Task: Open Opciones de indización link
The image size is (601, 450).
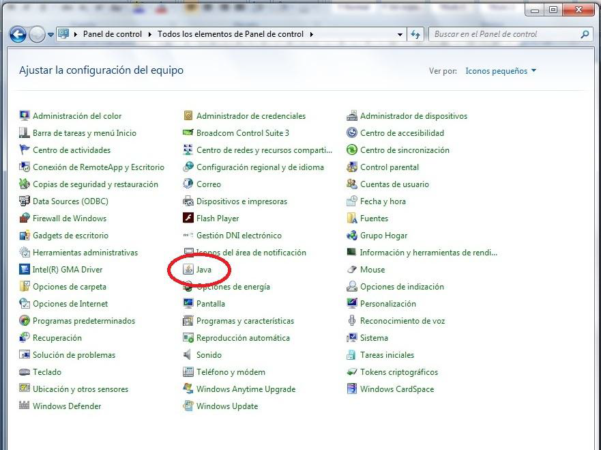Action: point(402,287)
